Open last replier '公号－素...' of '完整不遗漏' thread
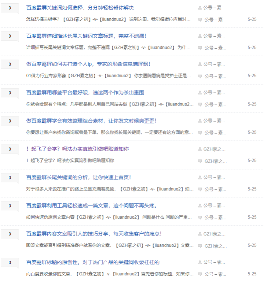The width and height of the screenshot is (264, 282). 215,48
